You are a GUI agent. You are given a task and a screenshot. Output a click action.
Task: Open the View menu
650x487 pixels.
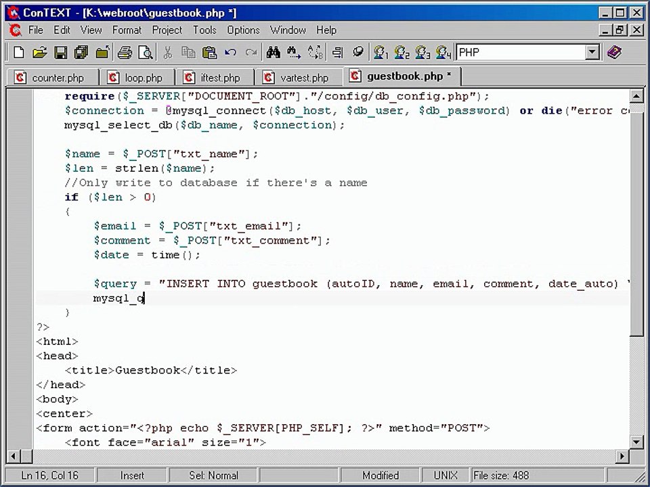(x=91, y=30)
